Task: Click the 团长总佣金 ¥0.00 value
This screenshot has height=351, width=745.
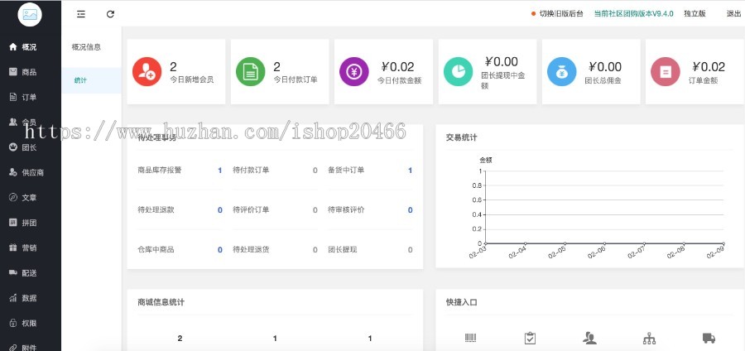Action: [x=605, y=67]
